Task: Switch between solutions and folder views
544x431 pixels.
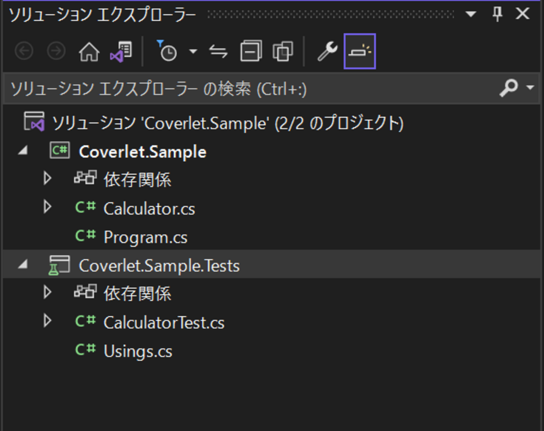Action: point(121,52)
